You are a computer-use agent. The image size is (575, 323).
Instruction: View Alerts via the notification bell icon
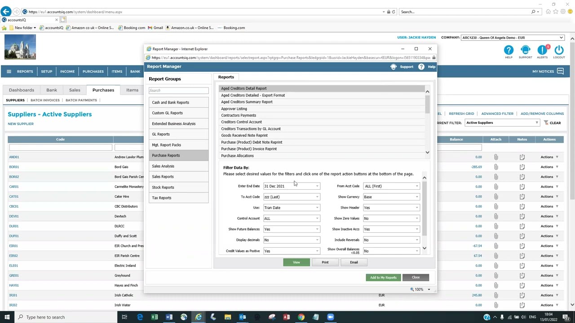tap(542, 50)
